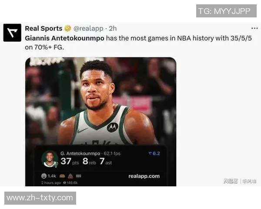261x209 pixels.
Task: Click the blue 6.2 rating badge
Action: pyautogui.click(x=154, y=154)
